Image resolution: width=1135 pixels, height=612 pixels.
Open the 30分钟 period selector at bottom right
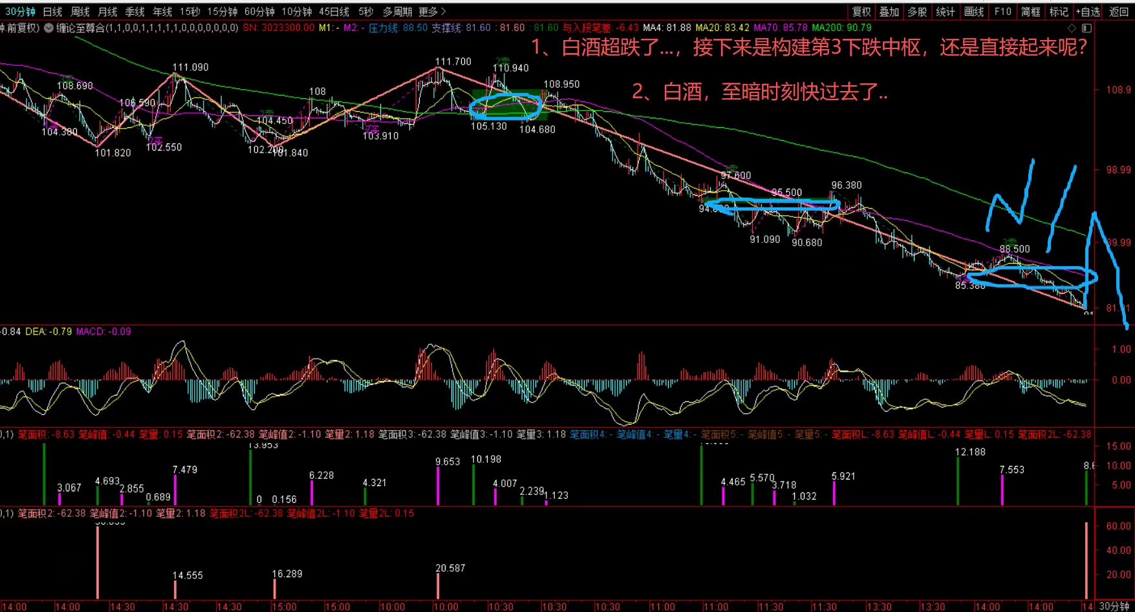[x=1114, y=606]
